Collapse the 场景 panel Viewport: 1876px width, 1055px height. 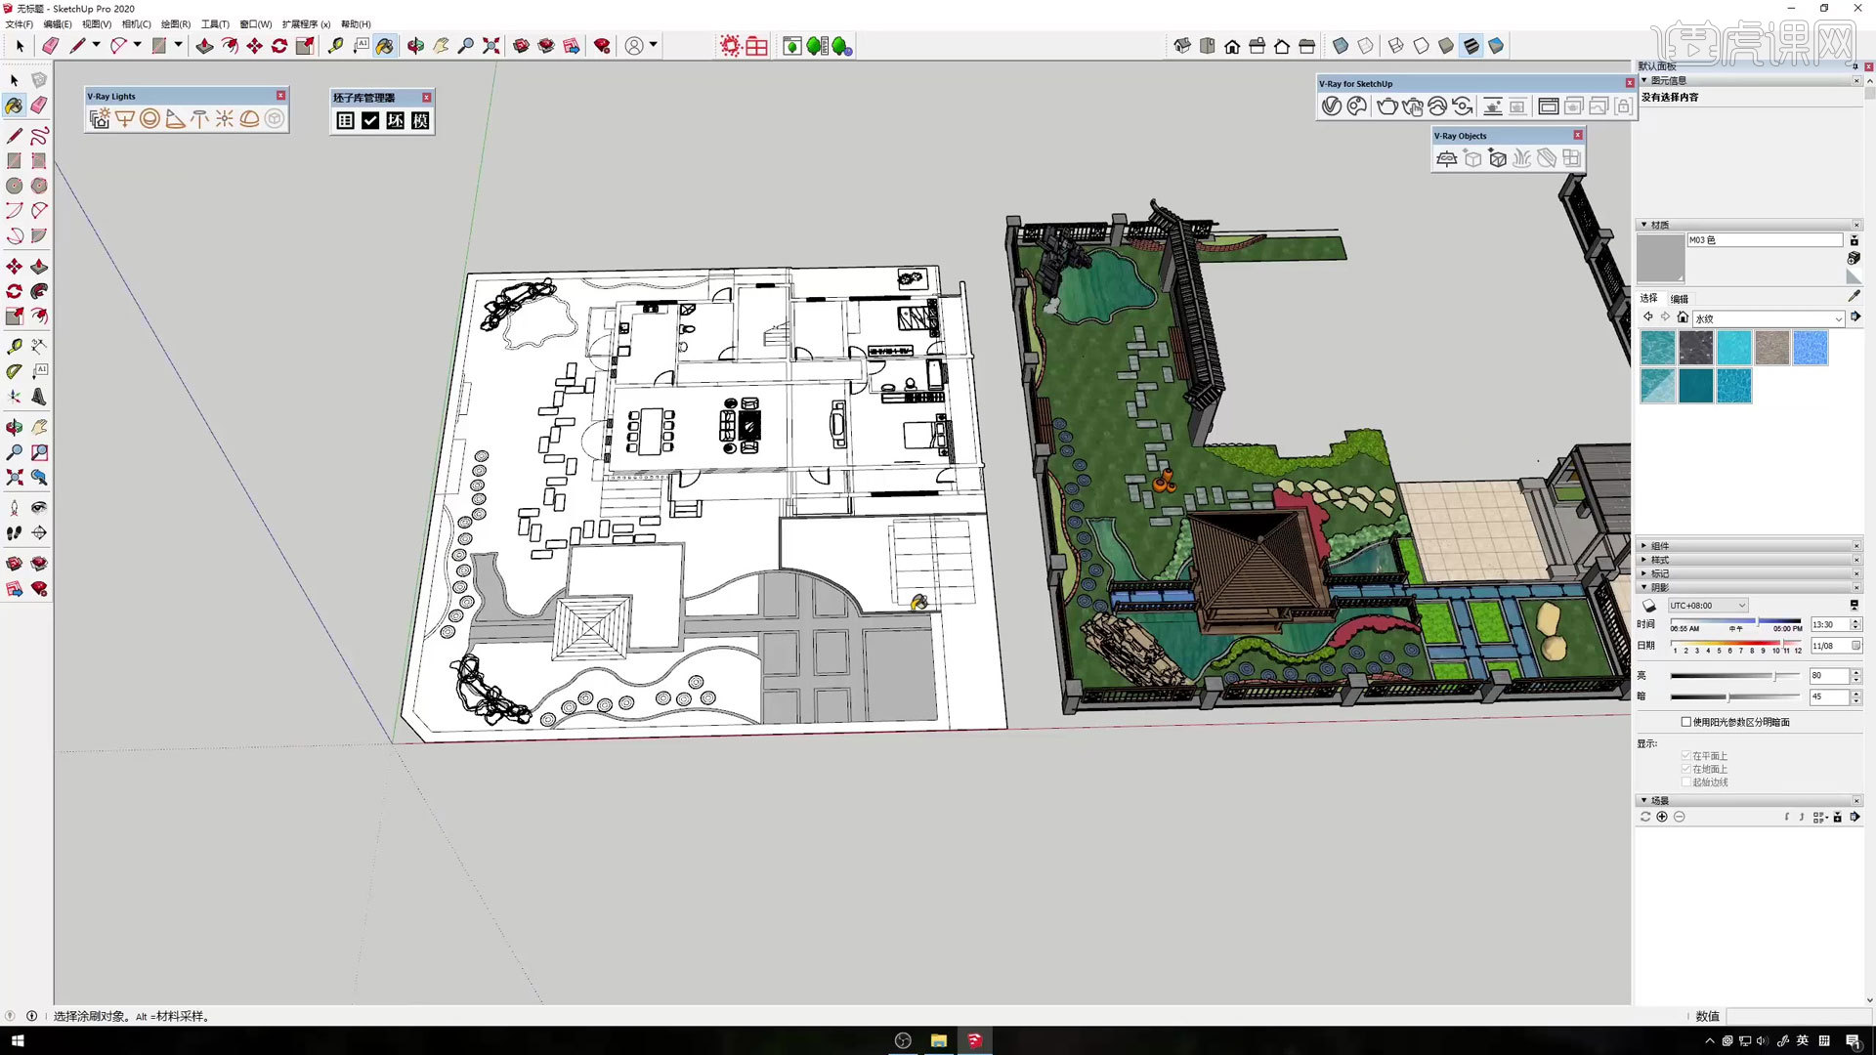pos(1749,800)
